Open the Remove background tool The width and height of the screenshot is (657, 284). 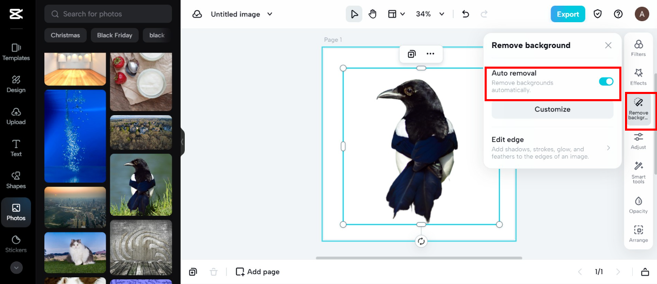[x=638, y=109]
